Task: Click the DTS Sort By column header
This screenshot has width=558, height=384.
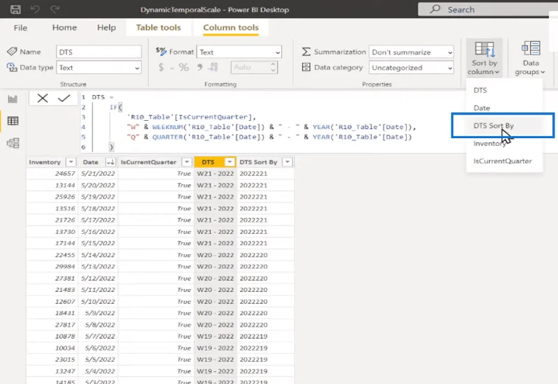Action: click(258, 162)
